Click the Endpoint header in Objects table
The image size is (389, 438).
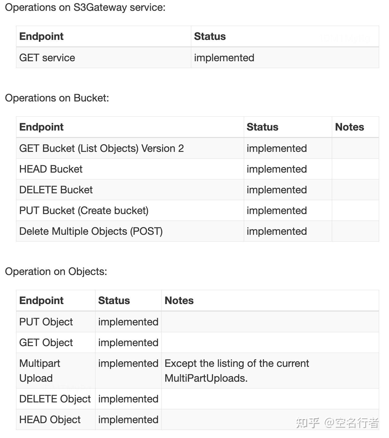tap(41, 301)
